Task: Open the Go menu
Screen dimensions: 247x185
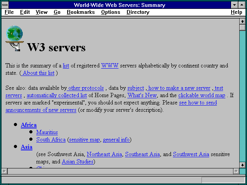Action: pyautogui.click(x=57, y=12)
